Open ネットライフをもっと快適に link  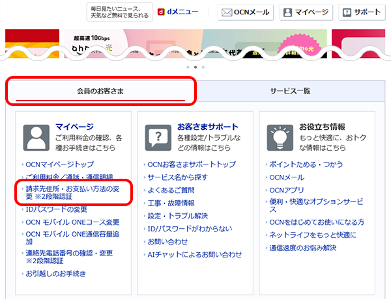(x=313, y=235)
